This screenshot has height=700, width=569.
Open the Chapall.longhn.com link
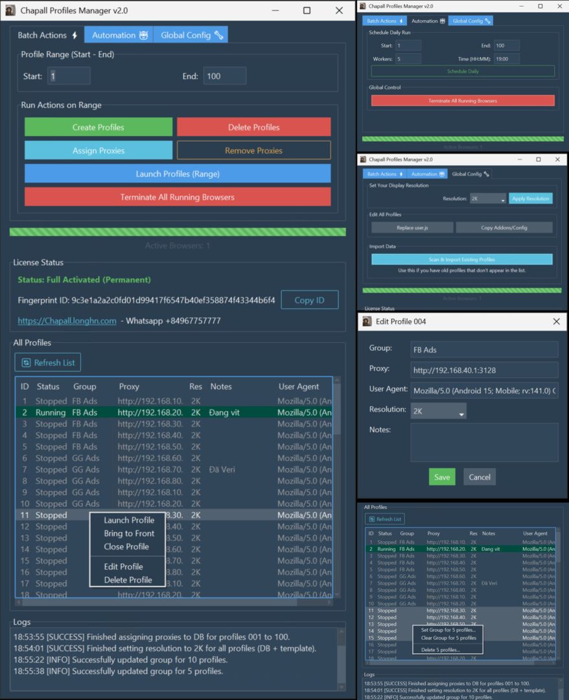(x=67, y=321)
